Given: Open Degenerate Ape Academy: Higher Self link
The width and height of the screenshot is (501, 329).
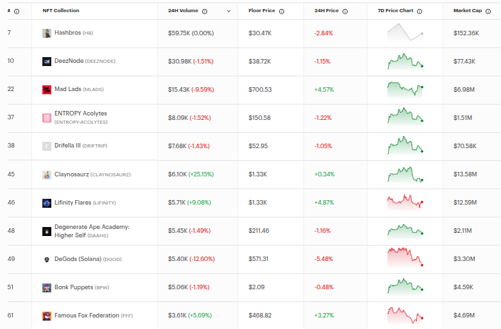Looking at the screenshot, I should (92, 231).
